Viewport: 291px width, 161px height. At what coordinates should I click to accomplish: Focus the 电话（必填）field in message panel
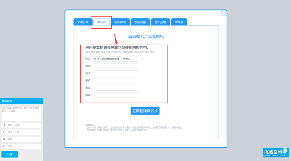coord(21,132)
